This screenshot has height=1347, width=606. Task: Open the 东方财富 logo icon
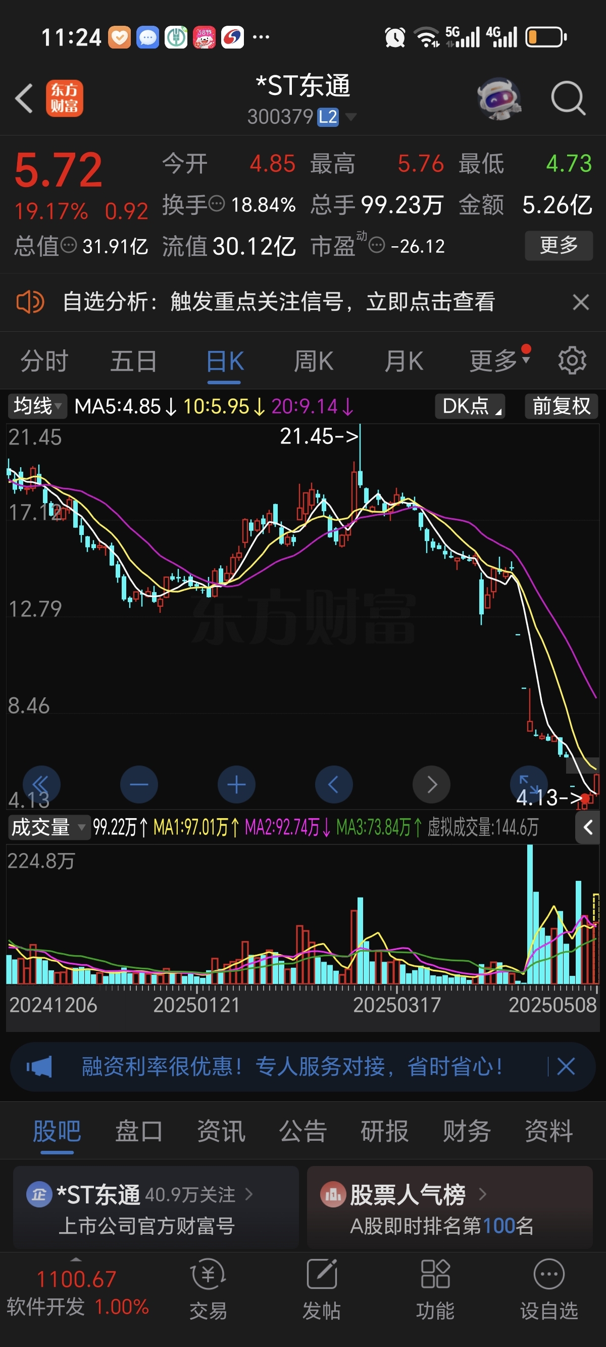pyautogui.click(x=64, y=98)
